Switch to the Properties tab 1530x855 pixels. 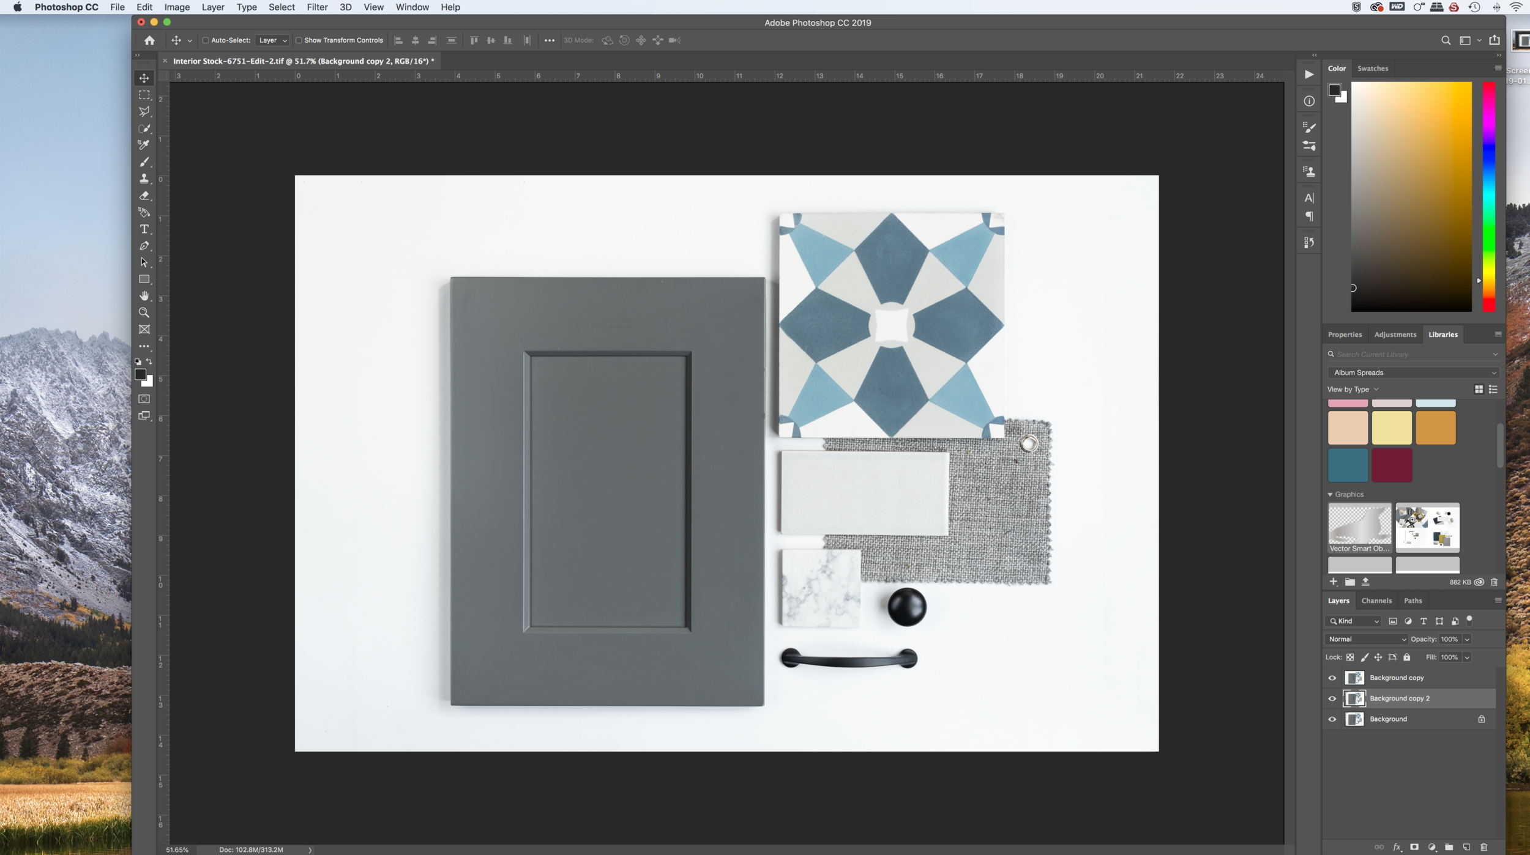1345,335
